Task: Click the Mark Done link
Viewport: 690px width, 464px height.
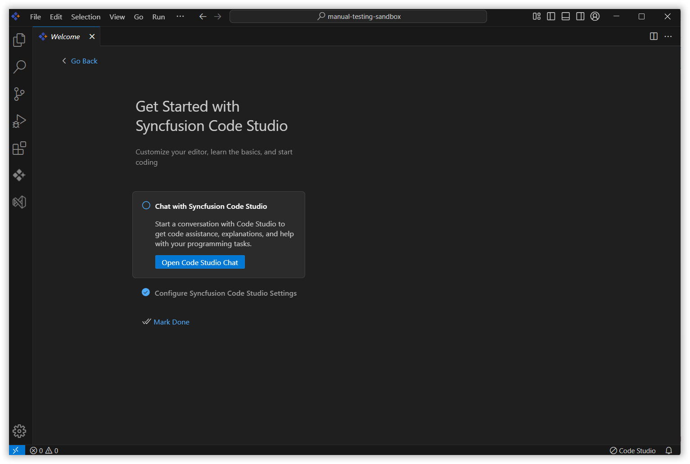Action: (171, 322)
